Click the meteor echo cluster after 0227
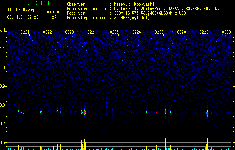The height and width of the screenshot is (150, 235). click(165, 112)
